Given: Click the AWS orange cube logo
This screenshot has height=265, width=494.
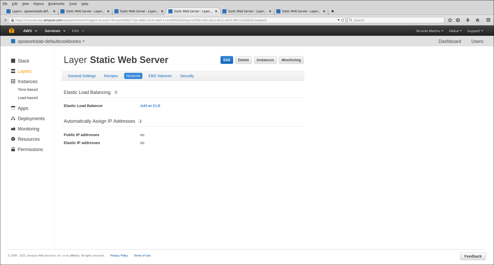Looking at the screenshot, I should pyautogui.click(x=12, y=31).
